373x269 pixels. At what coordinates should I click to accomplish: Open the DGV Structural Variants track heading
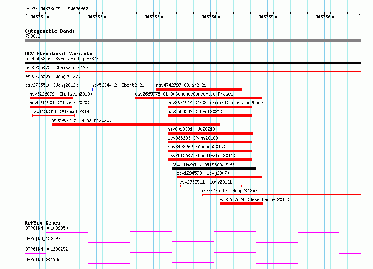(x=59, y=54)
